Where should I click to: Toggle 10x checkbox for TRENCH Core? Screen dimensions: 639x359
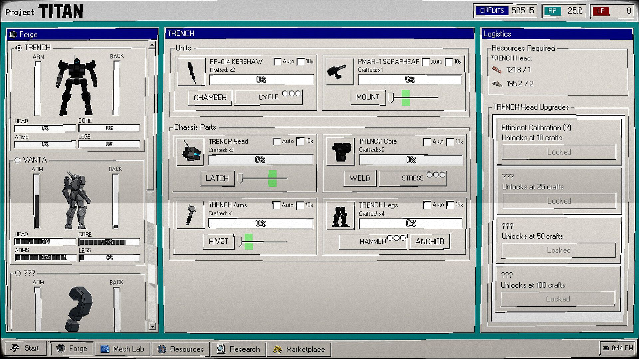[x=450, y=142]
